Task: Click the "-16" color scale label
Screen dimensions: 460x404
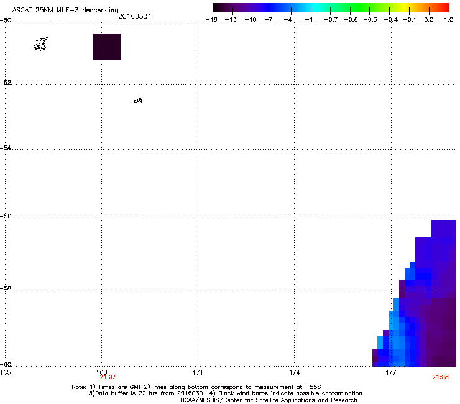Action: (x=211, y=20)
